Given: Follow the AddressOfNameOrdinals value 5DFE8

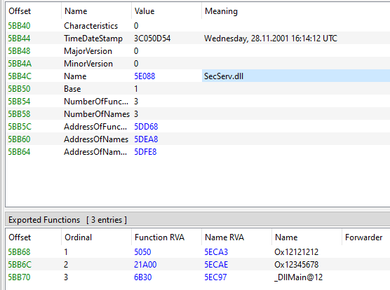Looking at the screenshot, I should (145, 152).
